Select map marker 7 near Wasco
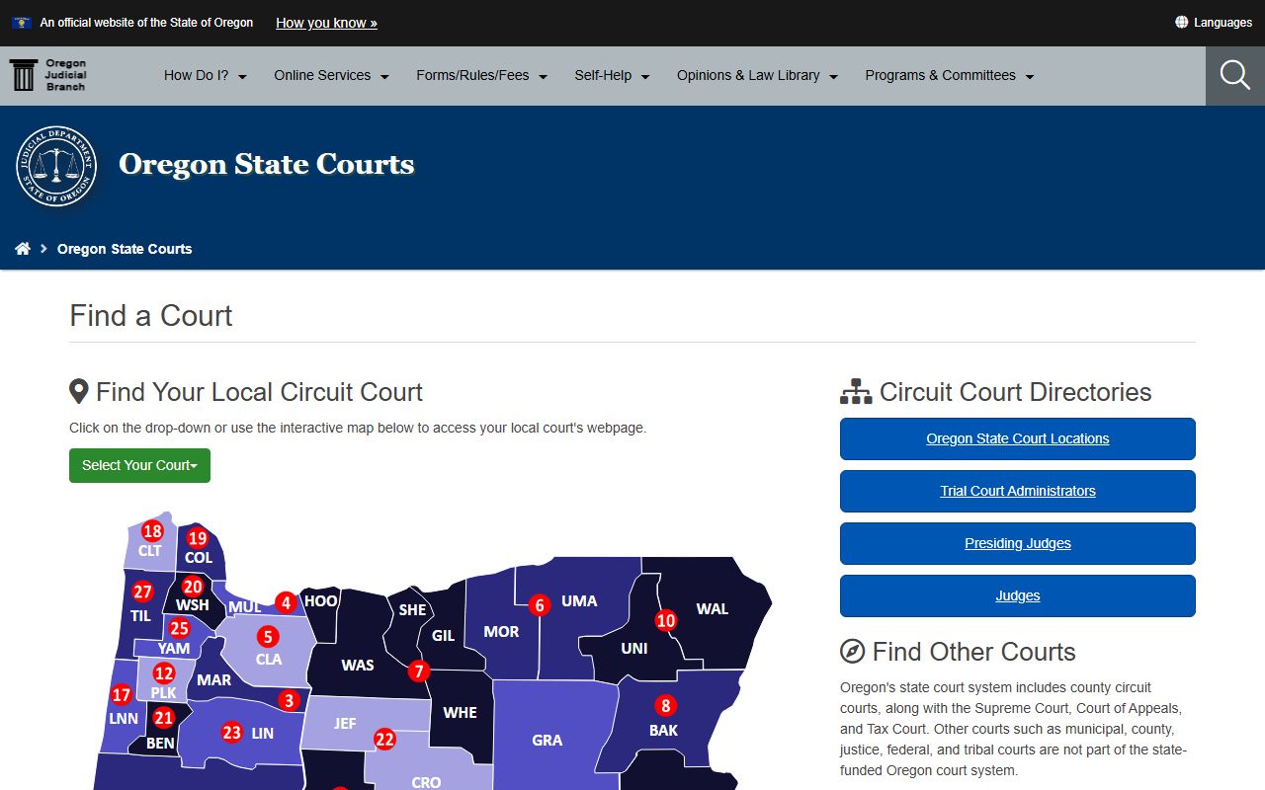This screenshot has height=790, width=1265. tap(419, 671)
